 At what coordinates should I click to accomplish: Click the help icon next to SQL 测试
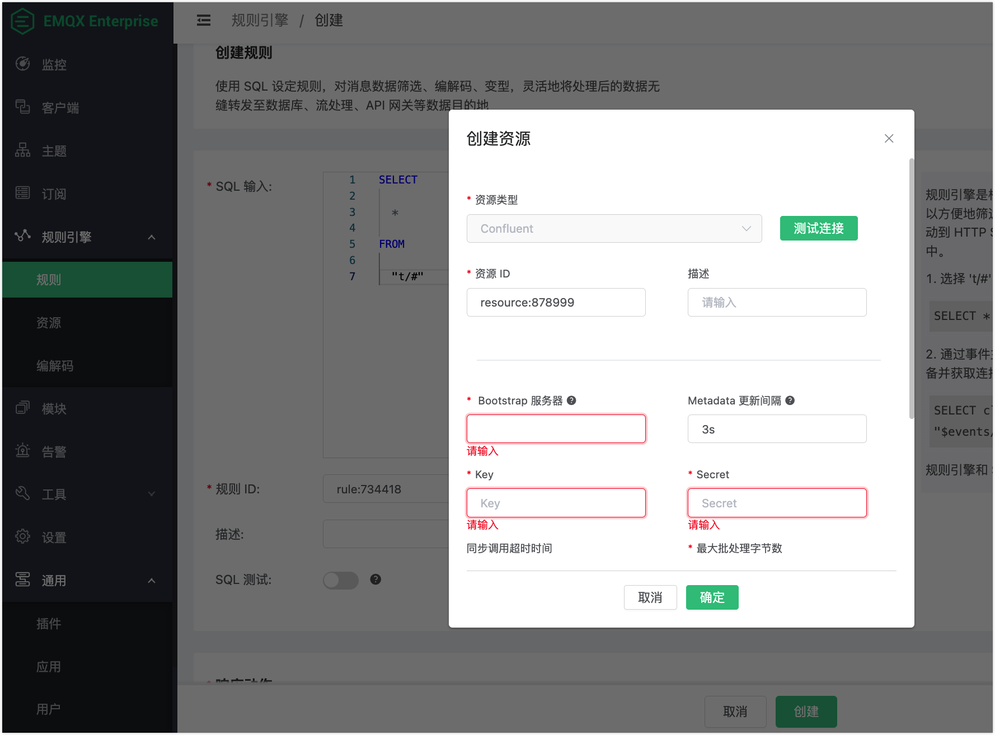point(376,579)
